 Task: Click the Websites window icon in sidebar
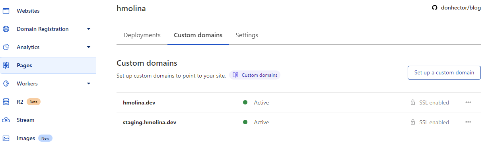pos(6,11)
